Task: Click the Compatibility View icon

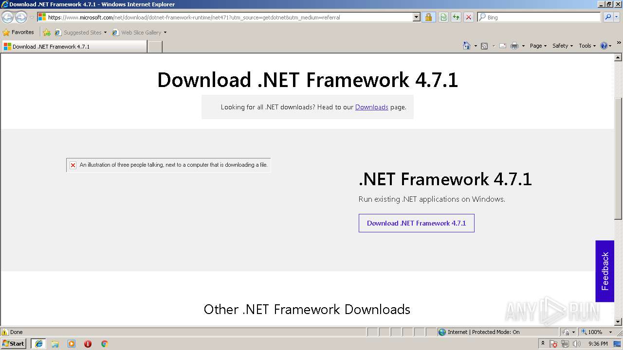Action: point(443,17)
